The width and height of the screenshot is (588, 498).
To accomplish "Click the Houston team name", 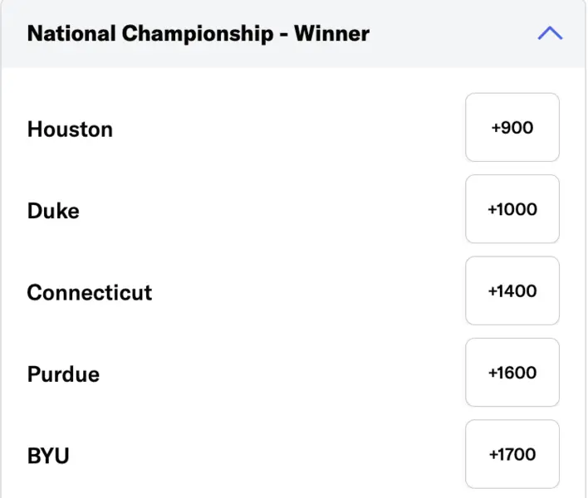I will pyautogui.click(x=70, y=129).
